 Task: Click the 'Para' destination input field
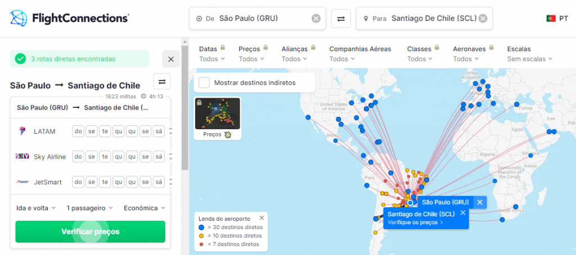(424, 19)
